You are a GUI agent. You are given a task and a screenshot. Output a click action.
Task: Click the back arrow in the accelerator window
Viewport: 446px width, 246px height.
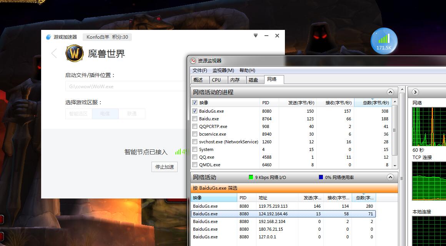point(54,53)
